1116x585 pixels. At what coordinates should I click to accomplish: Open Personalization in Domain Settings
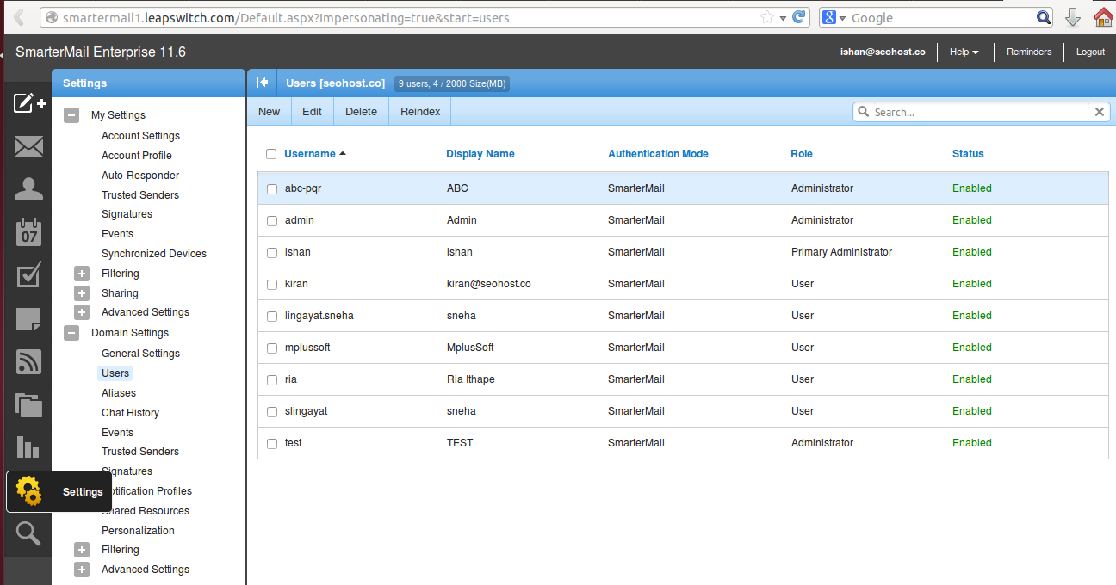tap(138, 531)
